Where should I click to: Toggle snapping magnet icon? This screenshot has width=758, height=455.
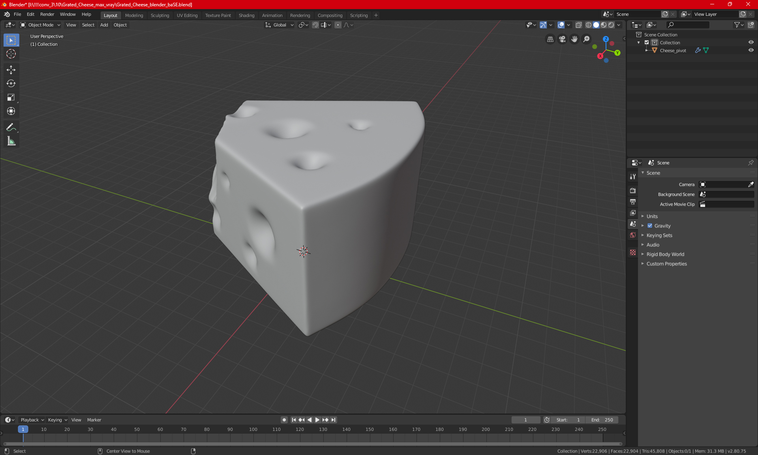(x=315, y=25)
